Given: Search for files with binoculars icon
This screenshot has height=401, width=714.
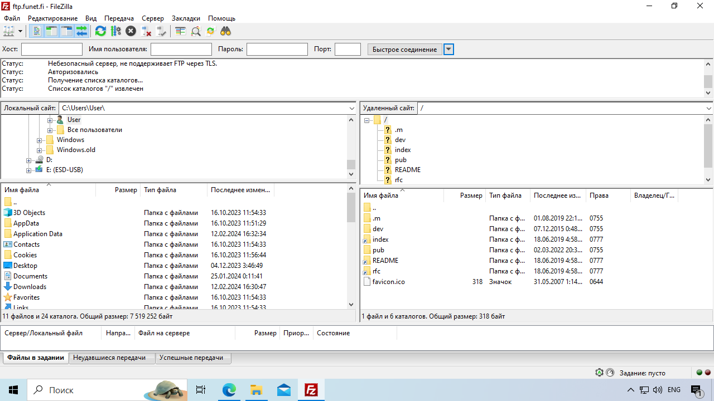Looking at the screenshot, I should (x=225, y=31).
